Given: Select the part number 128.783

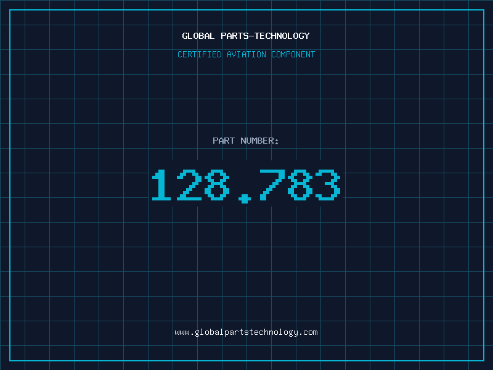Looking at the screenshot, I should click(x=246, y=186).
